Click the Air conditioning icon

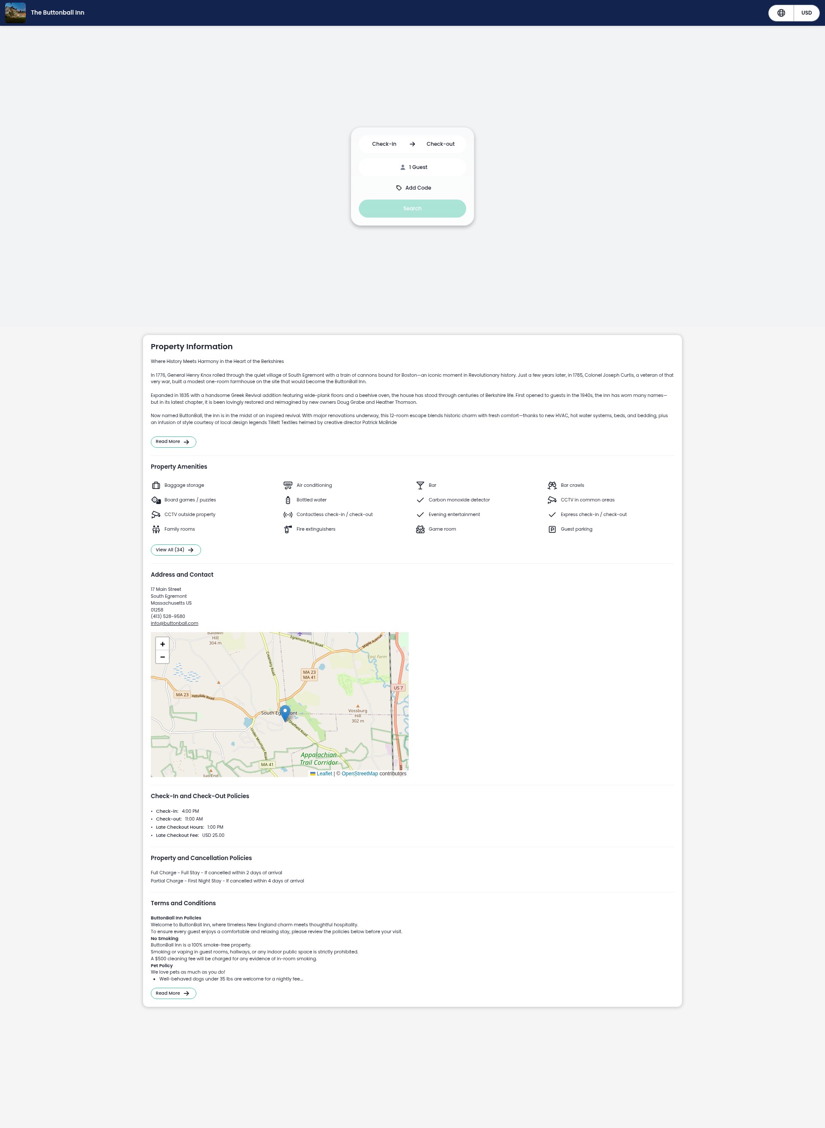click(x=287, y=485)
